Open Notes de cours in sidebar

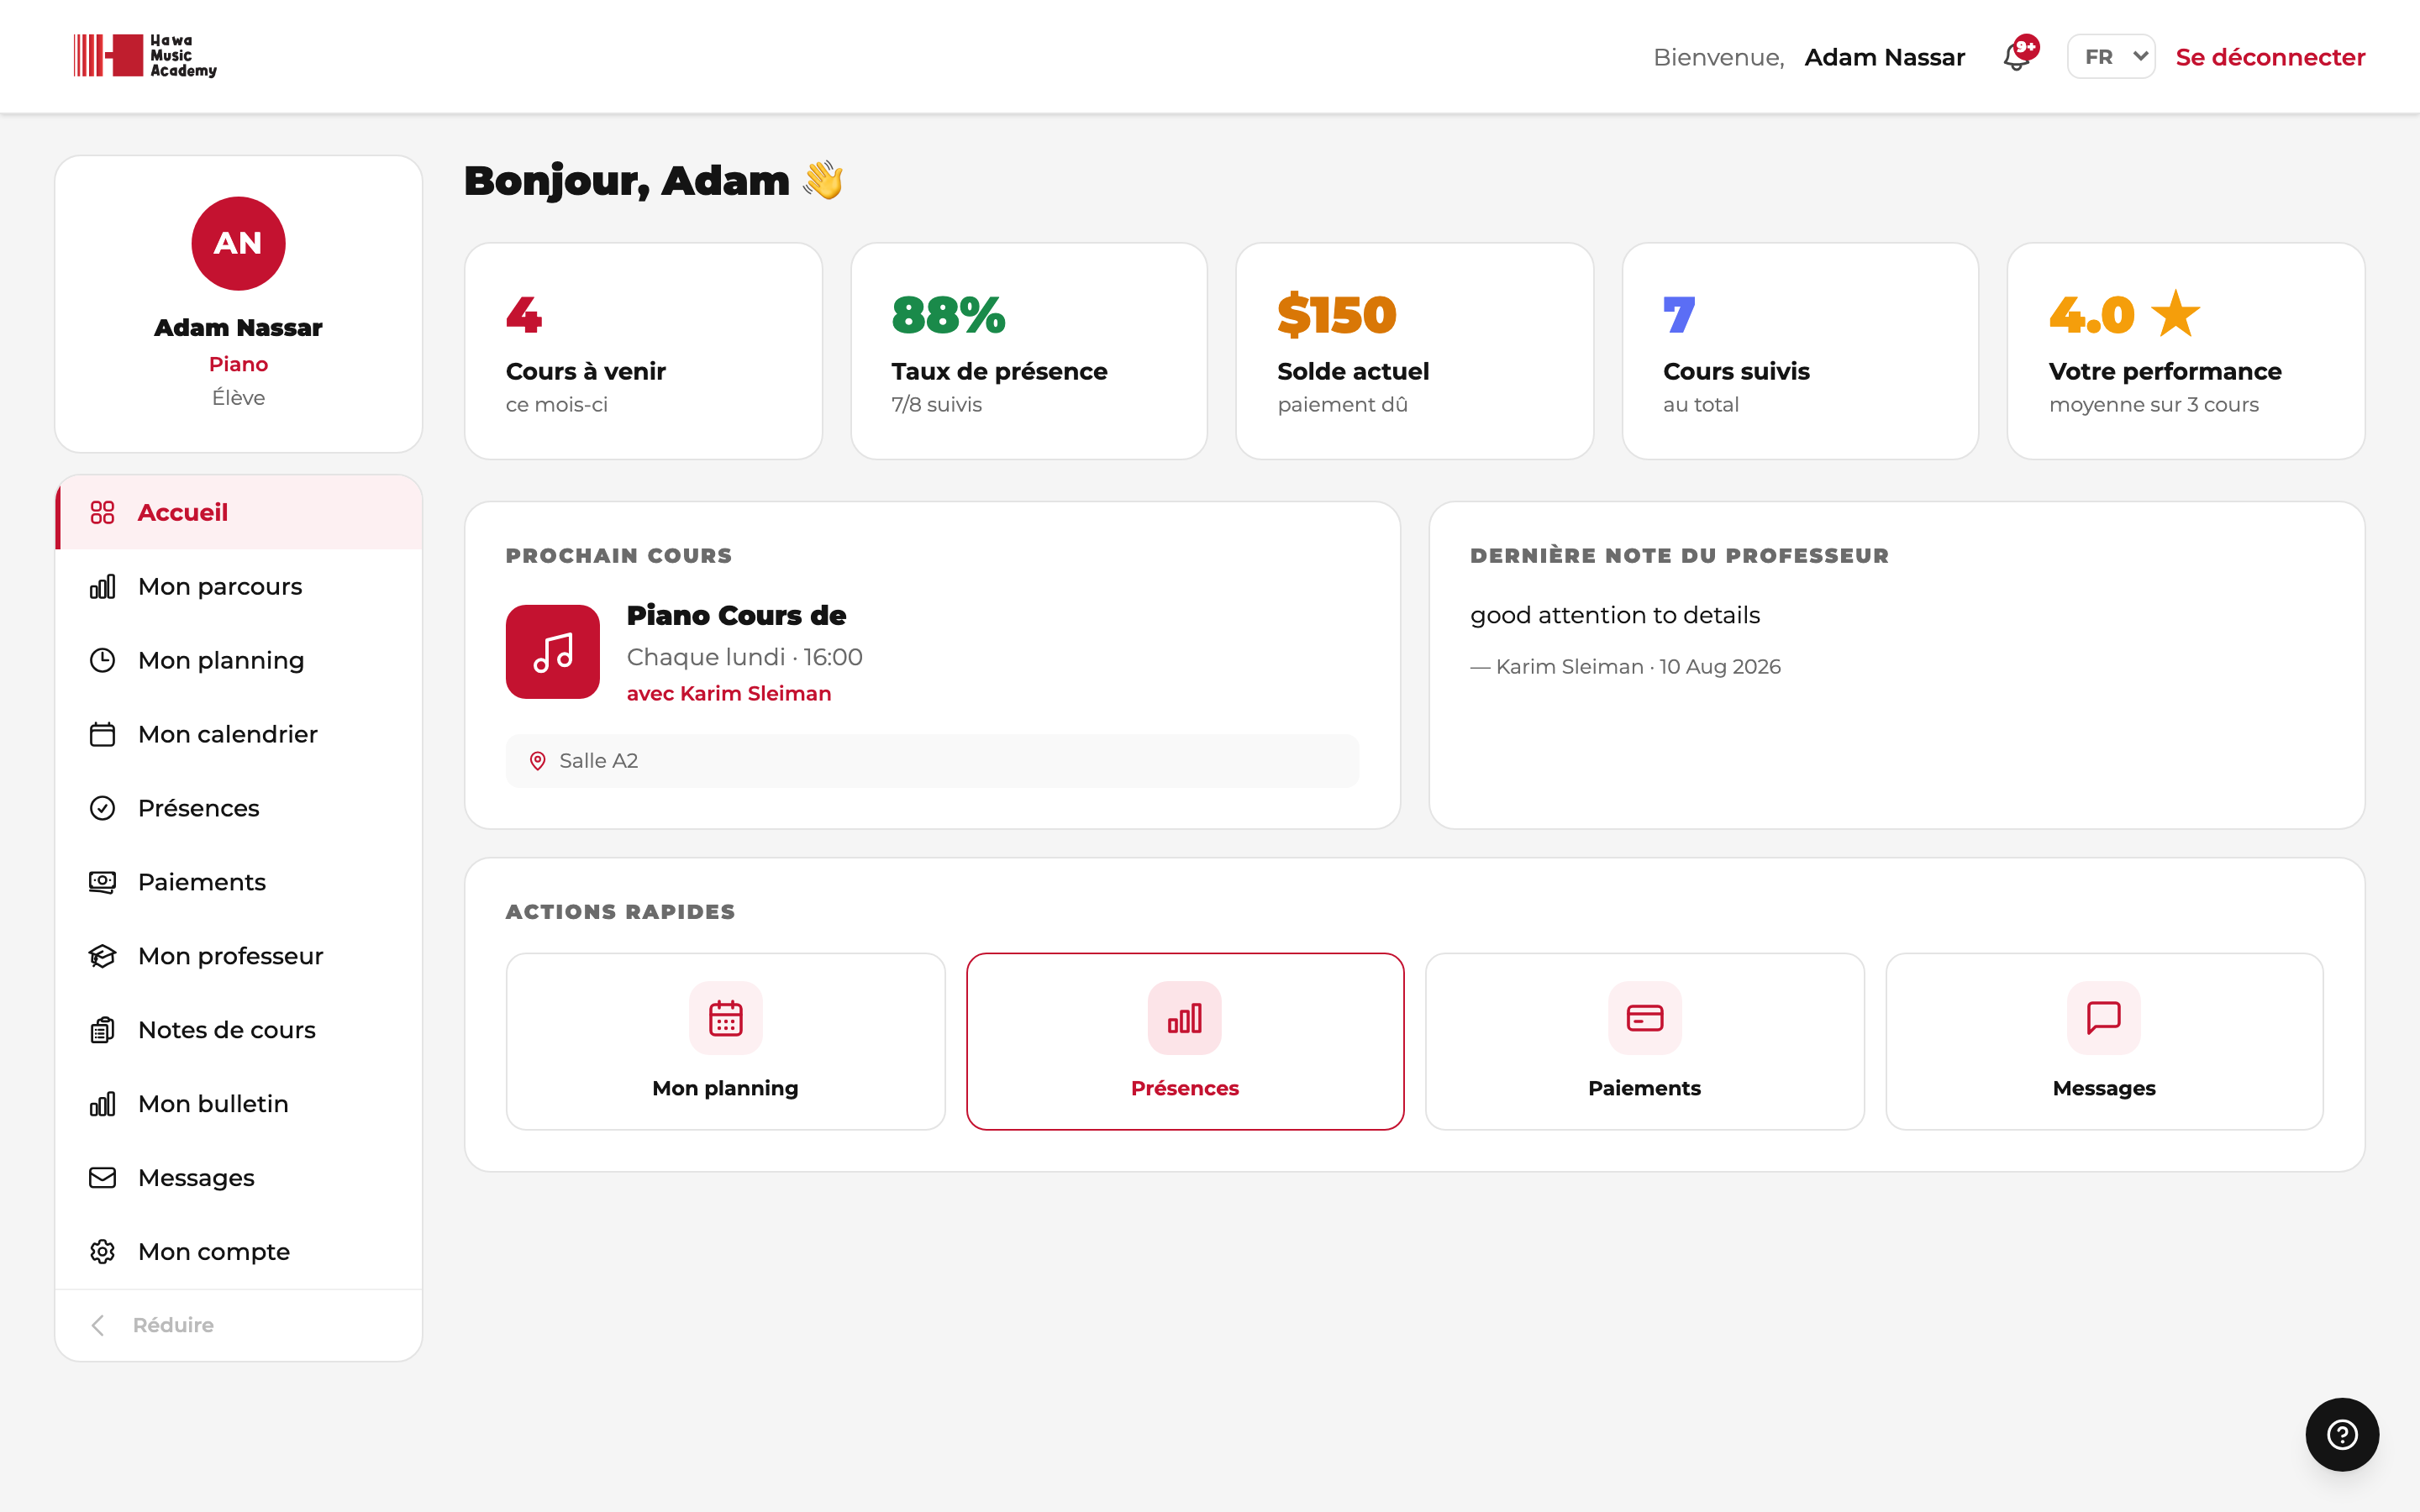pyautogui.click(x=238, y=1030)
